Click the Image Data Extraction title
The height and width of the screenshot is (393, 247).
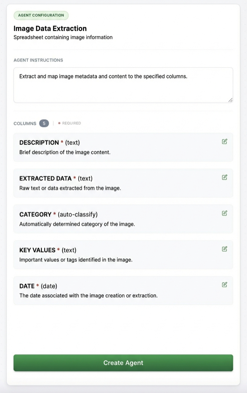50,28
